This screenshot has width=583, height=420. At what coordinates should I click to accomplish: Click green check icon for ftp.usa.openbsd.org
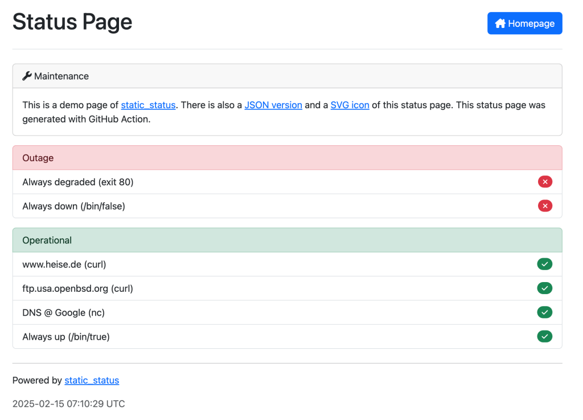click(545, 288)
